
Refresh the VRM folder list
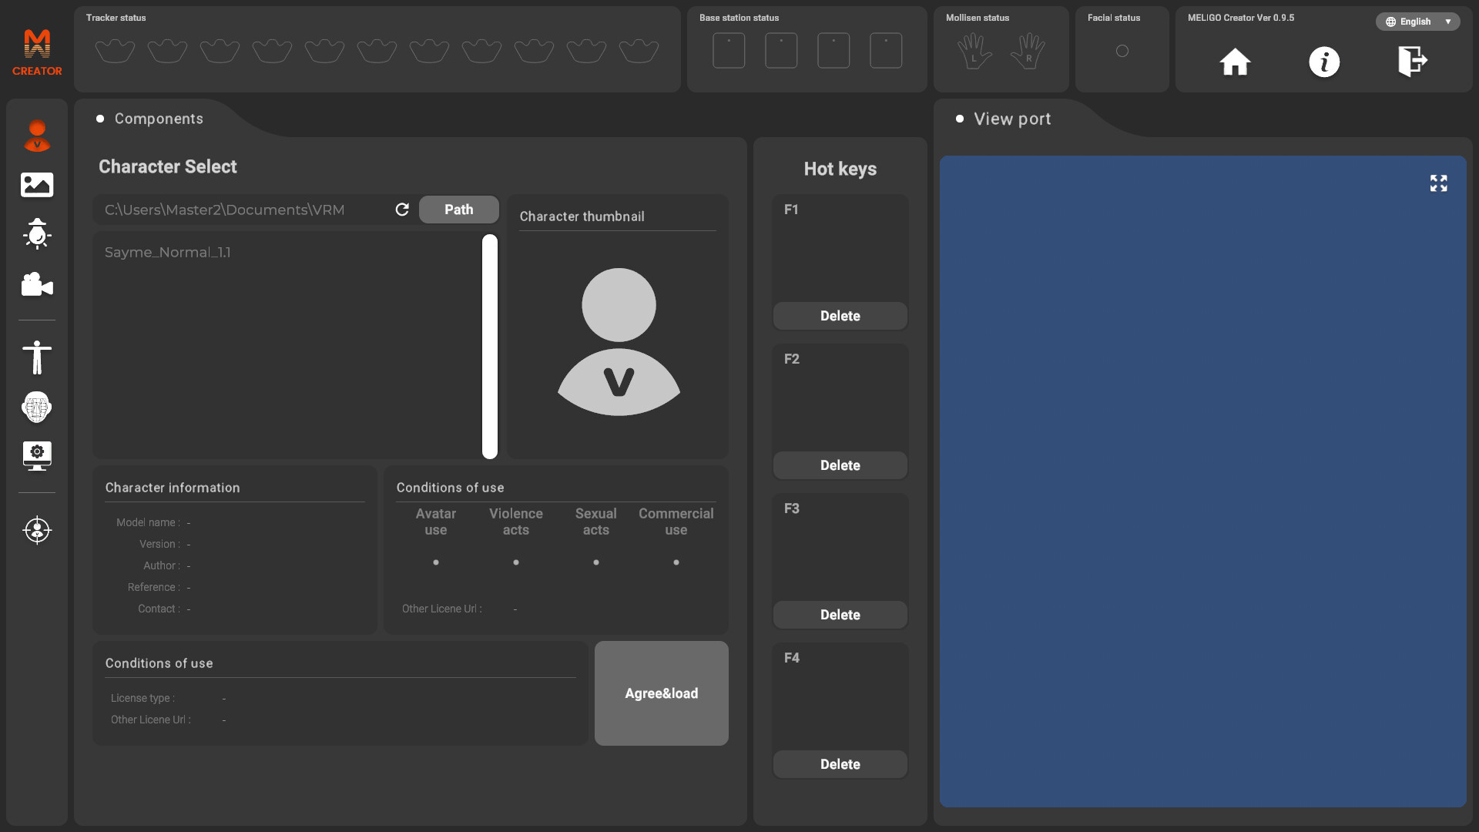tap(402, 210)
